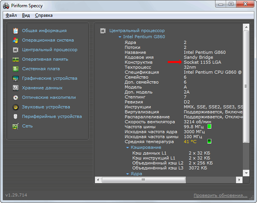Click the motherboard icon for Системная плата

pyautogui.click(x=16, y=69)
